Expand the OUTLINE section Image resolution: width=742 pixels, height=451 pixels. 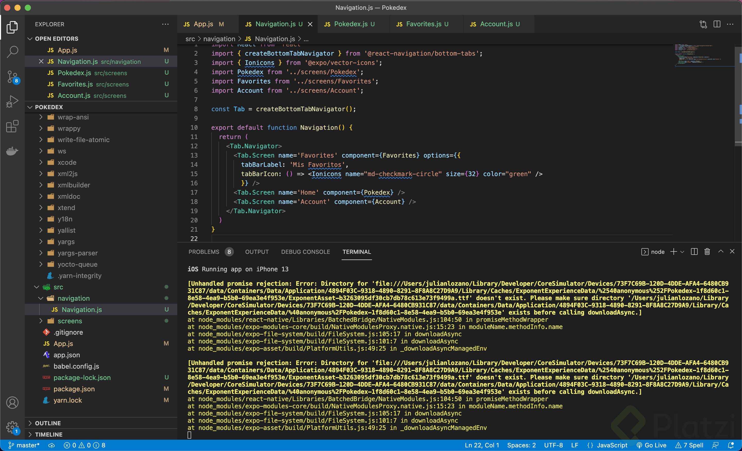tap(48, 423)
